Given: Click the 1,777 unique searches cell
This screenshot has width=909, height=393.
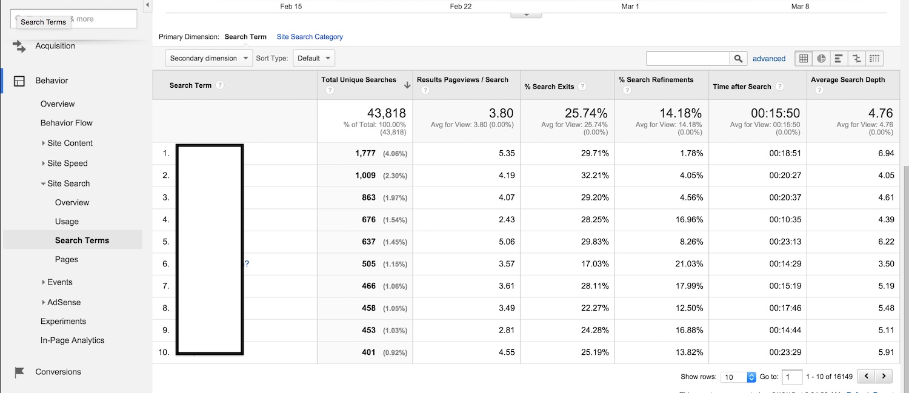Looking at the screenshot, I should point(365,153).
